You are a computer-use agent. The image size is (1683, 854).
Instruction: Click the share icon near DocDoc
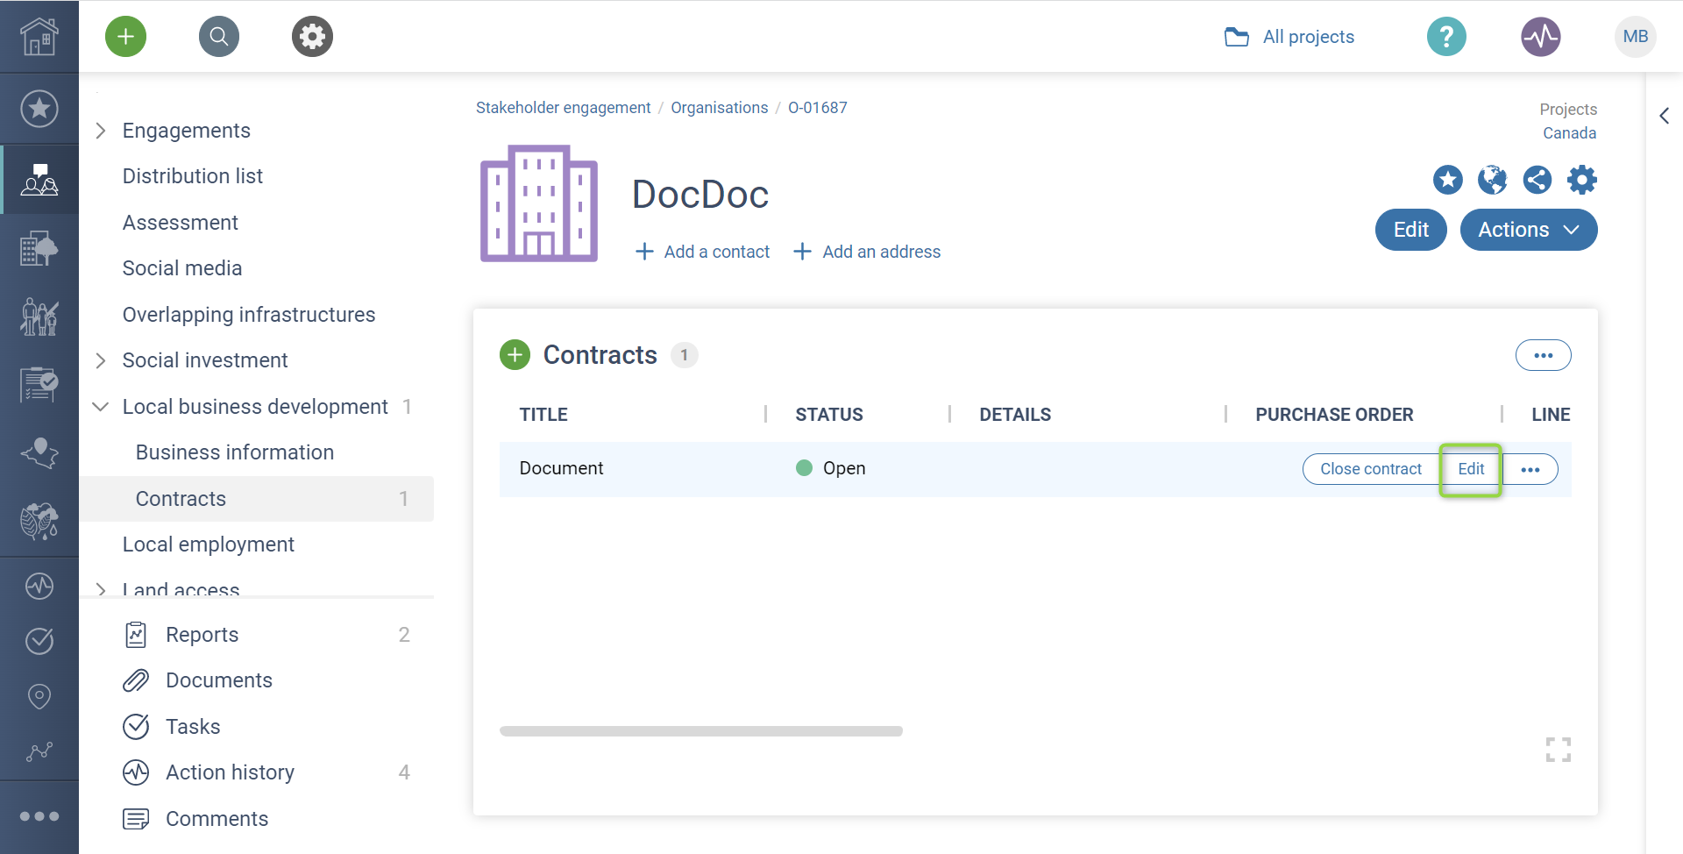1537,180
